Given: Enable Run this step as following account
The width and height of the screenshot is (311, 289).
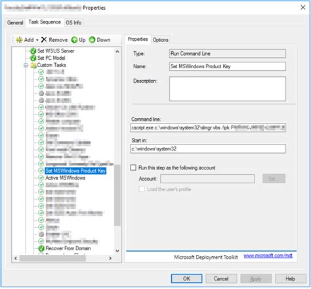Looking at the screenshot, I should tap(133, 167).
